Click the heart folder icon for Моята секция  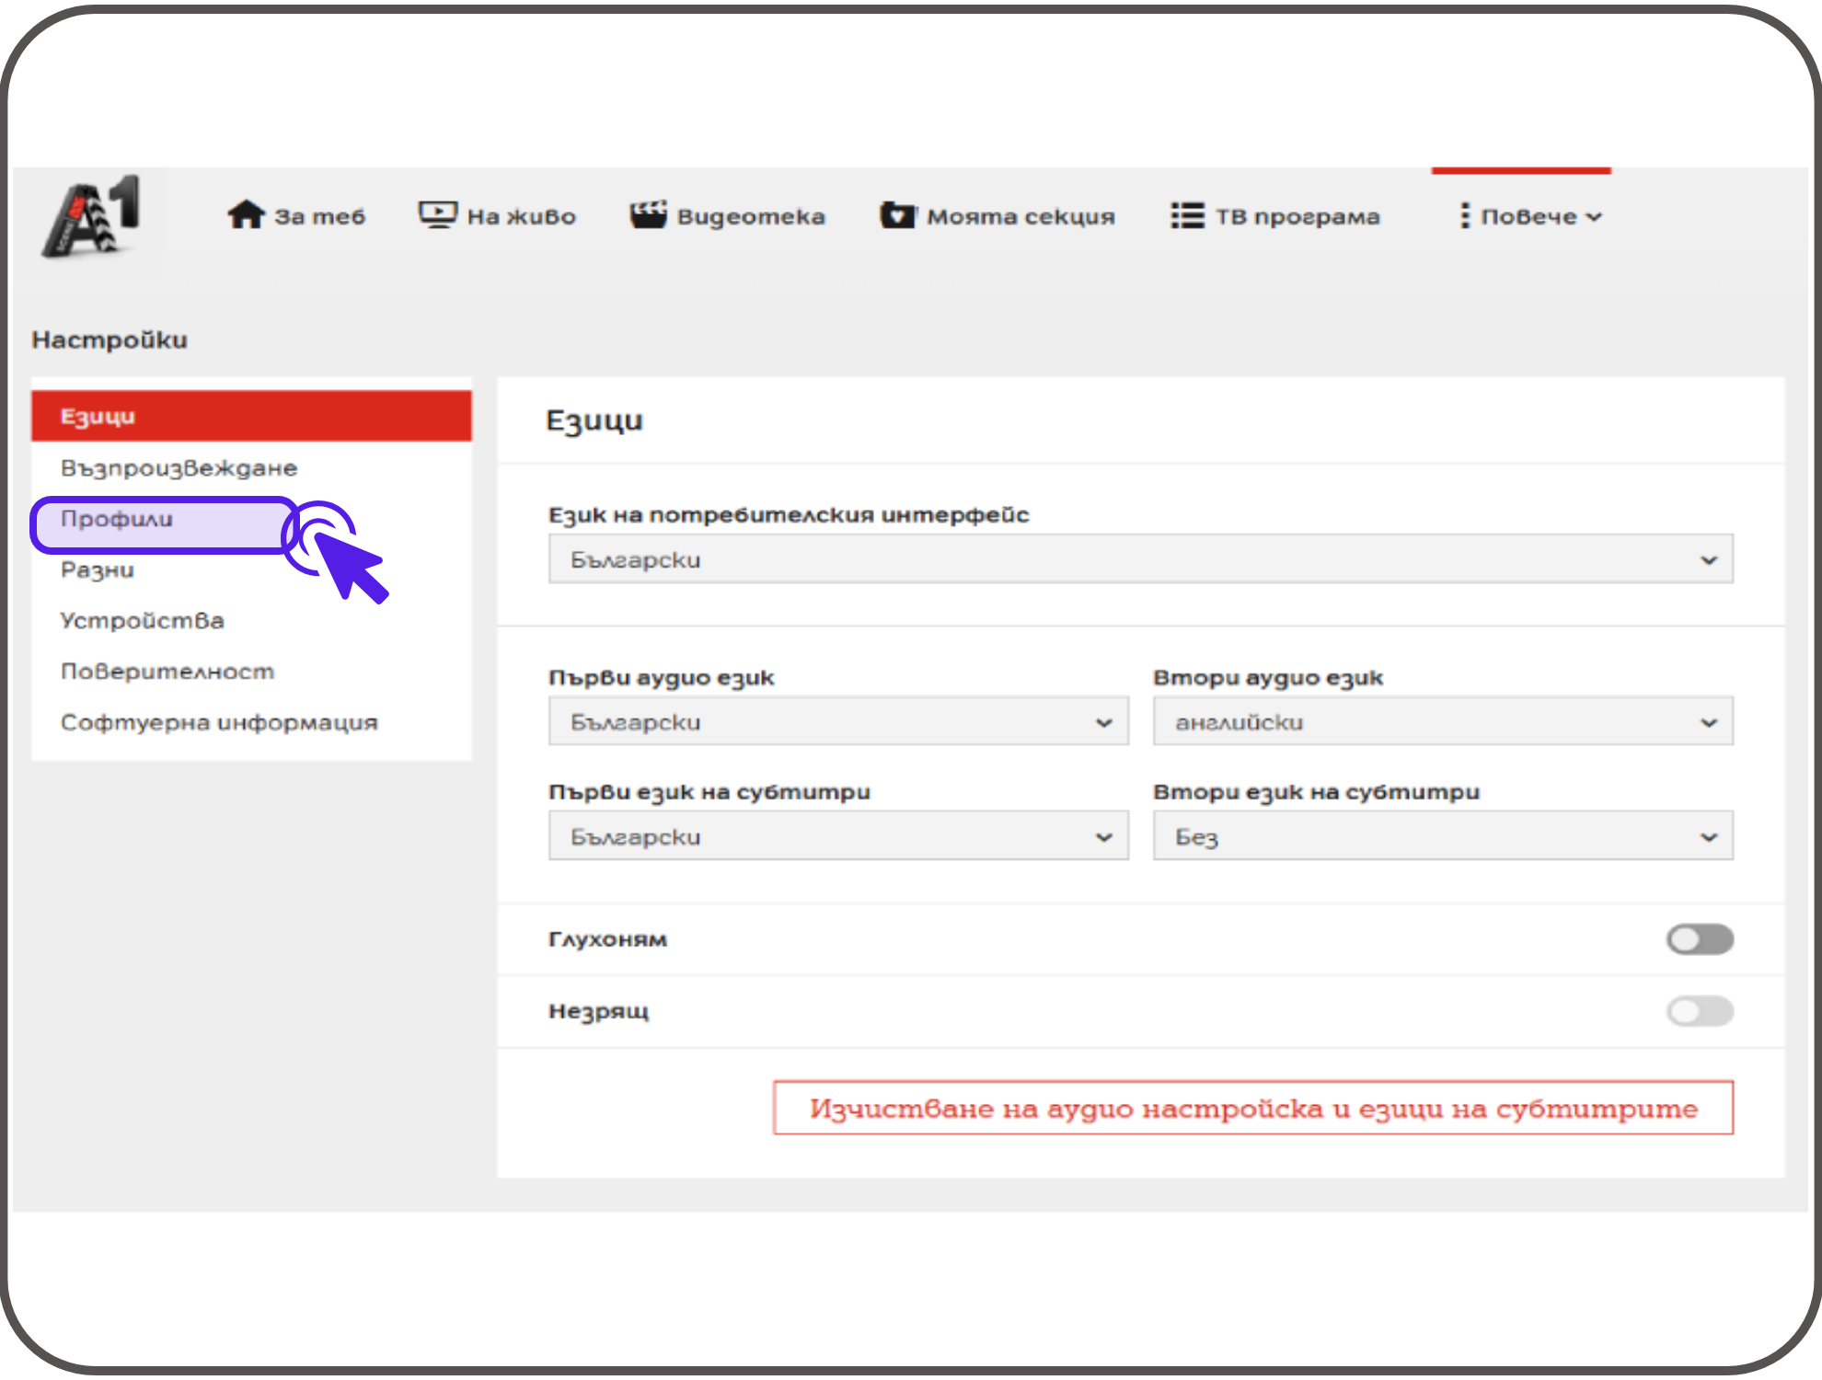pyautogui.click(x=897, y=215)
